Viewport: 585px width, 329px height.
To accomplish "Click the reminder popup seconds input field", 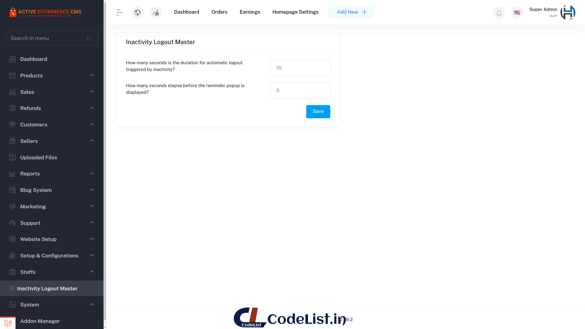I will tap(300, 90).
